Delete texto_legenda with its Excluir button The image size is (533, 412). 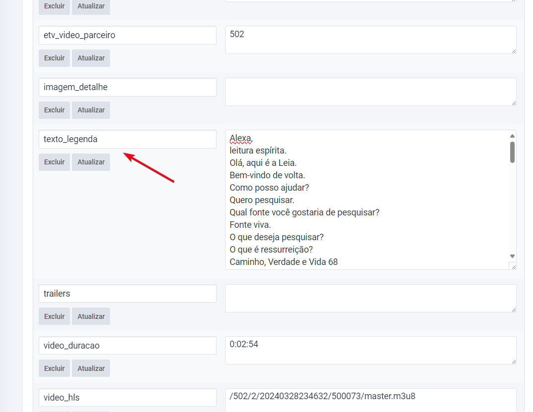pyautogui.click(x=54, y=162)
